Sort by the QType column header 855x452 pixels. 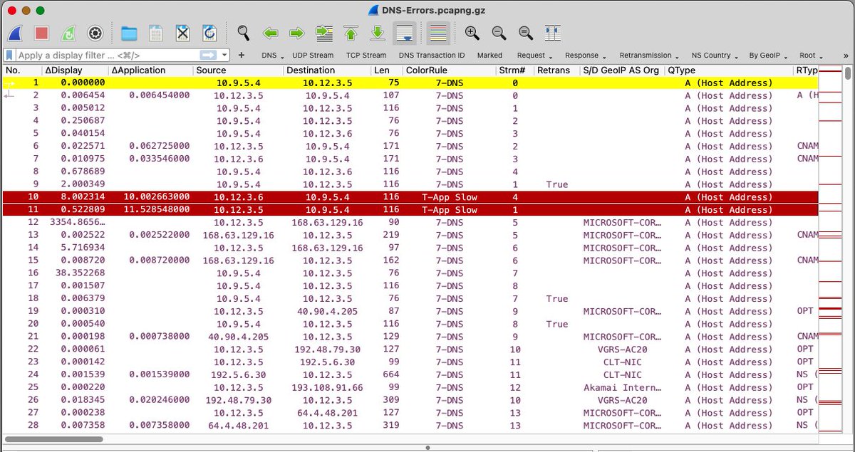[728, 70]
